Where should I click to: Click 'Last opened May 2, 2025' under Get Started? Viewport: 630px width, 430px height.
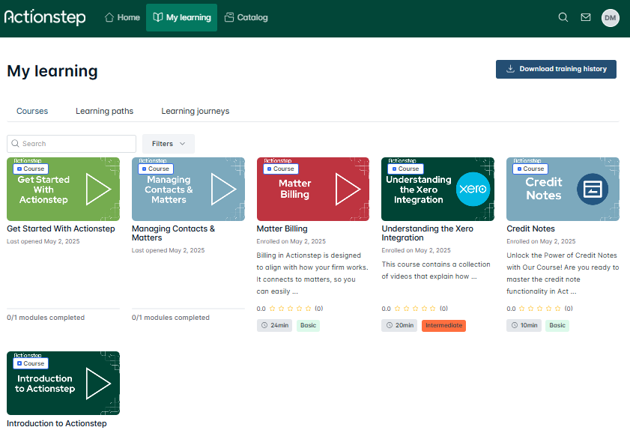click(43, 241)
